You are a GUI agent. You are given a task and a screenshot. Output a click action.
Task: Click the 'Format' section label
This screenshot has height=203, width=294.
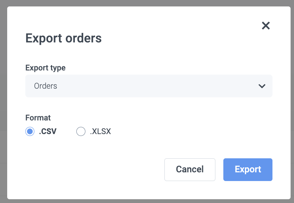[x=38, y=118]
